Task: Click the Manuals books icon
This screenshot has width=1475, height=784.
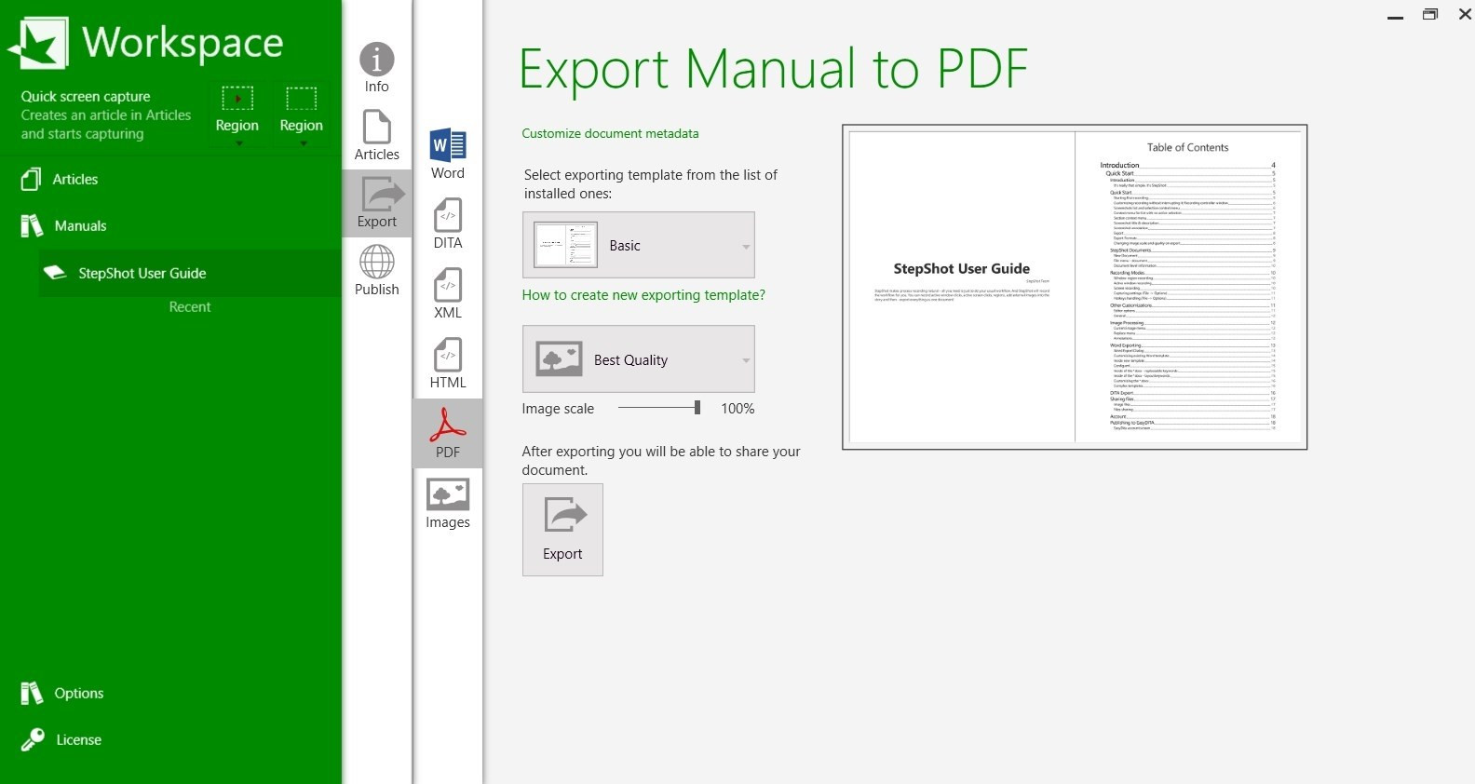Action: pyautogui.click(x=32, y=225)
